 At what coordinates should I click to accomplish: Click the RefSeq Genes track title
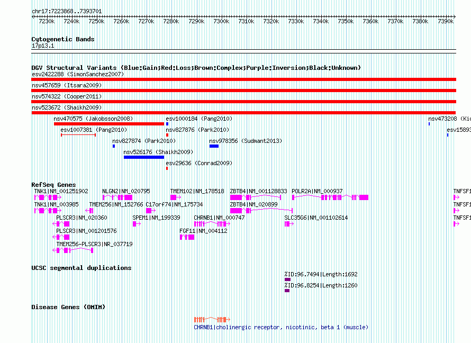(x=53, y=185)
